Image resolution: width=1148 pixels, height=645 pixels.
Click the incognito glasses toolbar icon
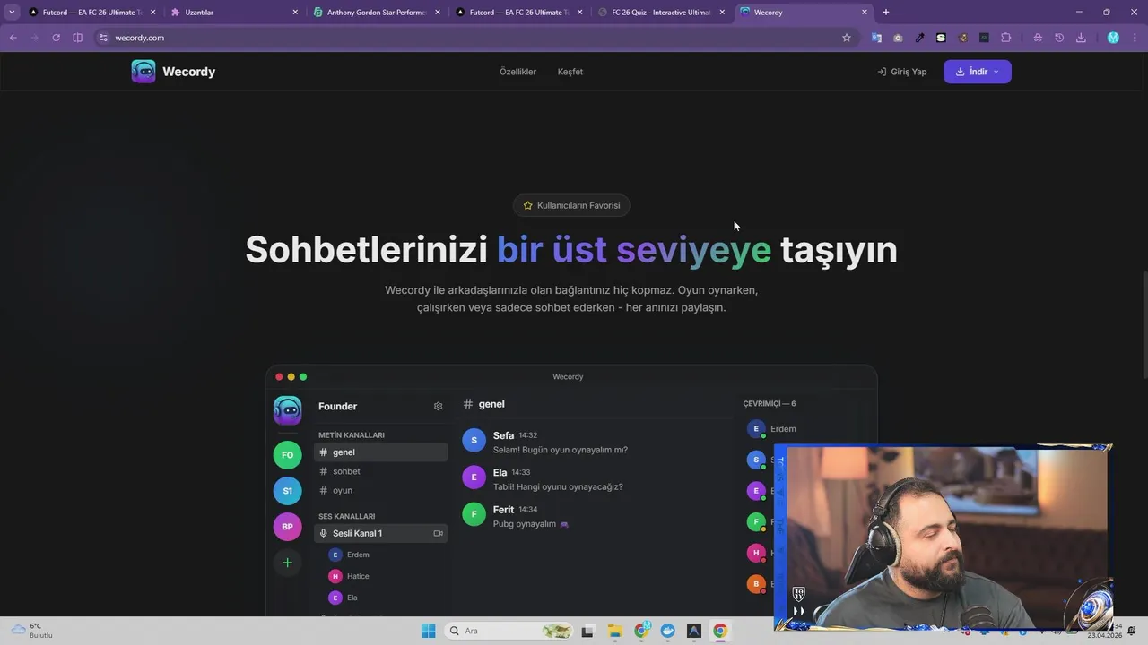click(1038, 38)
